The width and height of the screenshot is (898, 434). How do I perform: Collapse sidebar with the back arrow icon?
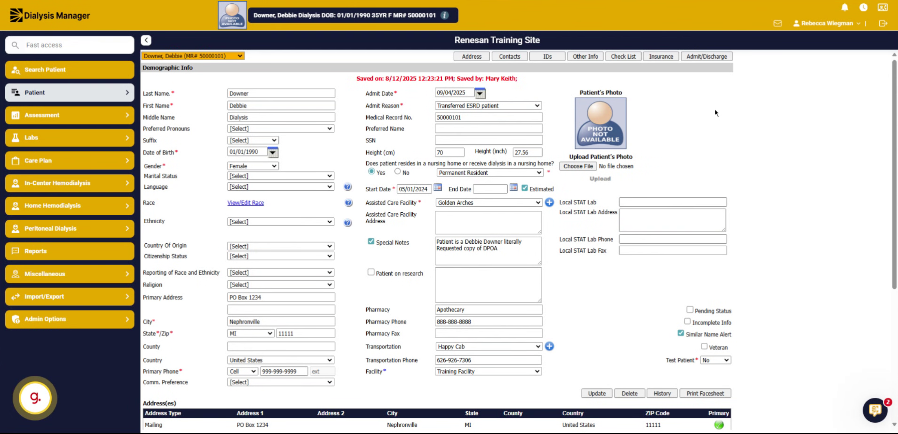tap(146, 40)
